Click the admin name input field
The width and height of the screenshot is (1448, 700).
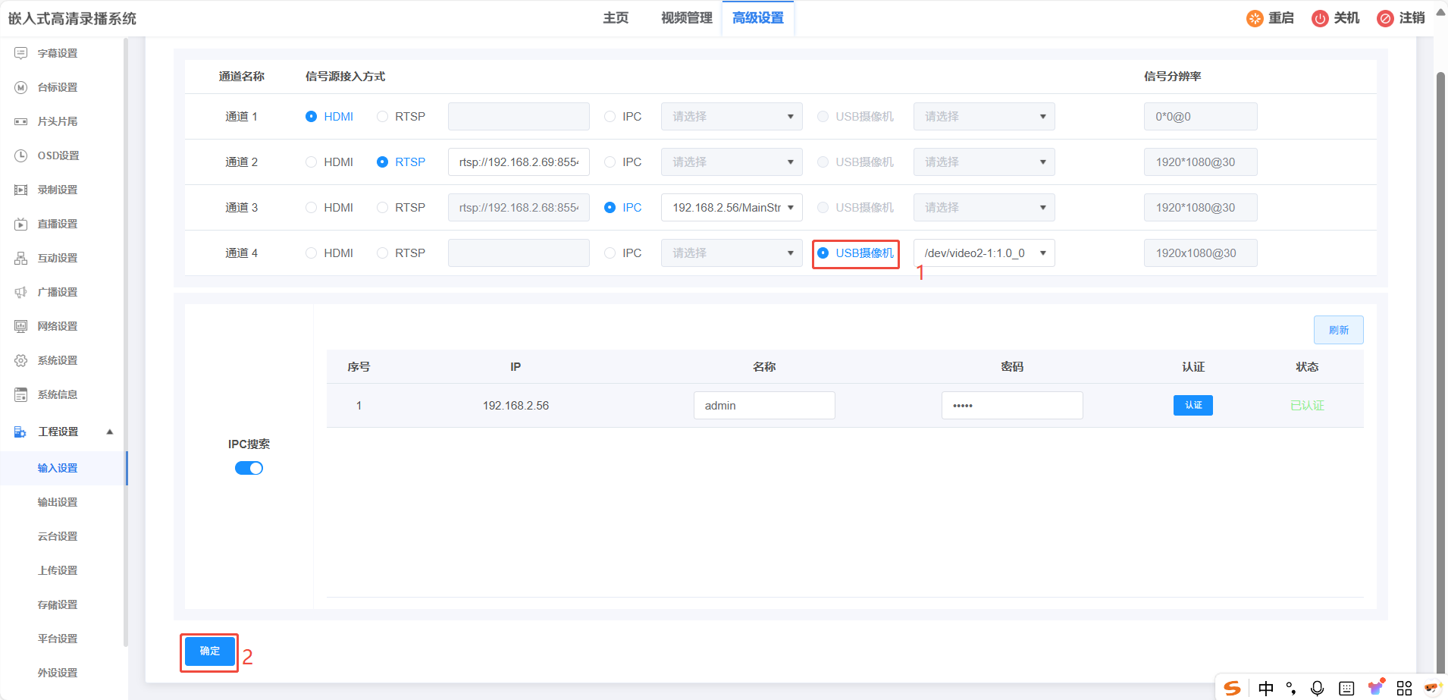tap(764, 405)
